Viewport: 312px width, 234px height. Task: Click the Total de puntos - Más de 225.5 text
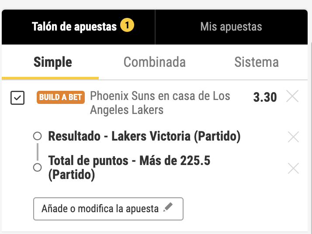(x=129, y=168)
